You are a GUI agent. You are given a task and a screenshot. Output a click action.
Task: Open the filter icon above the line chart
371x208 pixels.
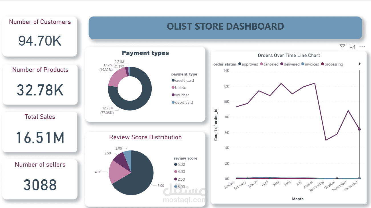[342, 47]
